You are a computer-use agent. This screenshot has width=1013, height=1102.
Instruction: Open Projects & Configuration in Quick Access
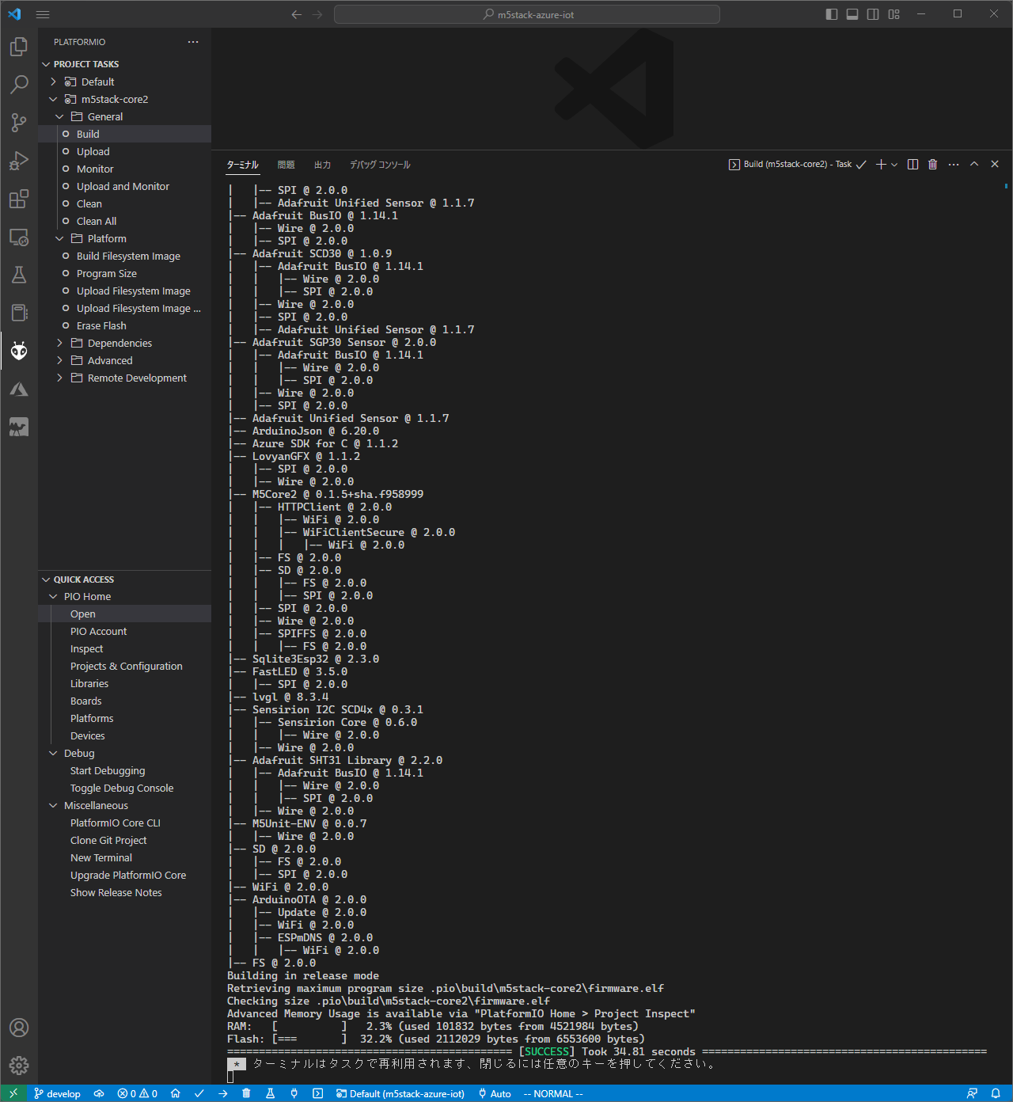[x=126, y=666]
